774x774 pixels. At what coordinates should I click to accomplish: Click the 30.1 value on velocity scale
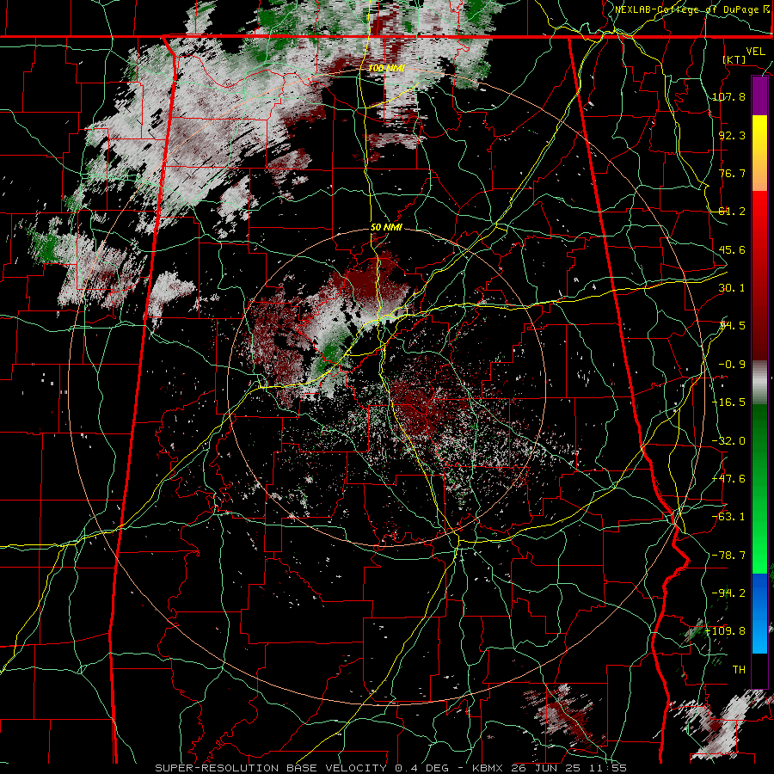point(732,288)
